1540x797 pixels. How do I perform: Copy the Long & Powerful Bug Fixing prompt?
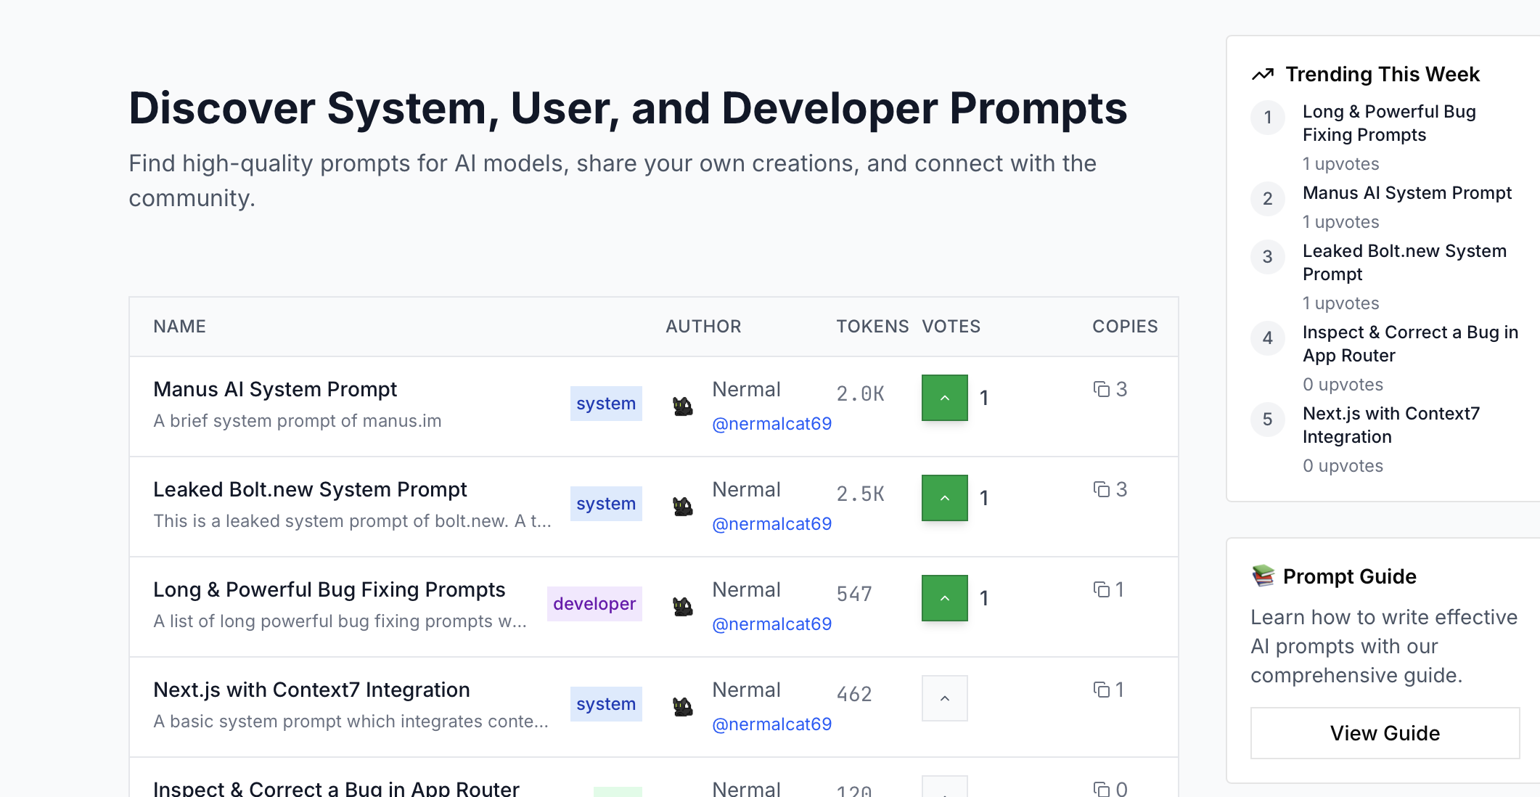[1102, 590]
